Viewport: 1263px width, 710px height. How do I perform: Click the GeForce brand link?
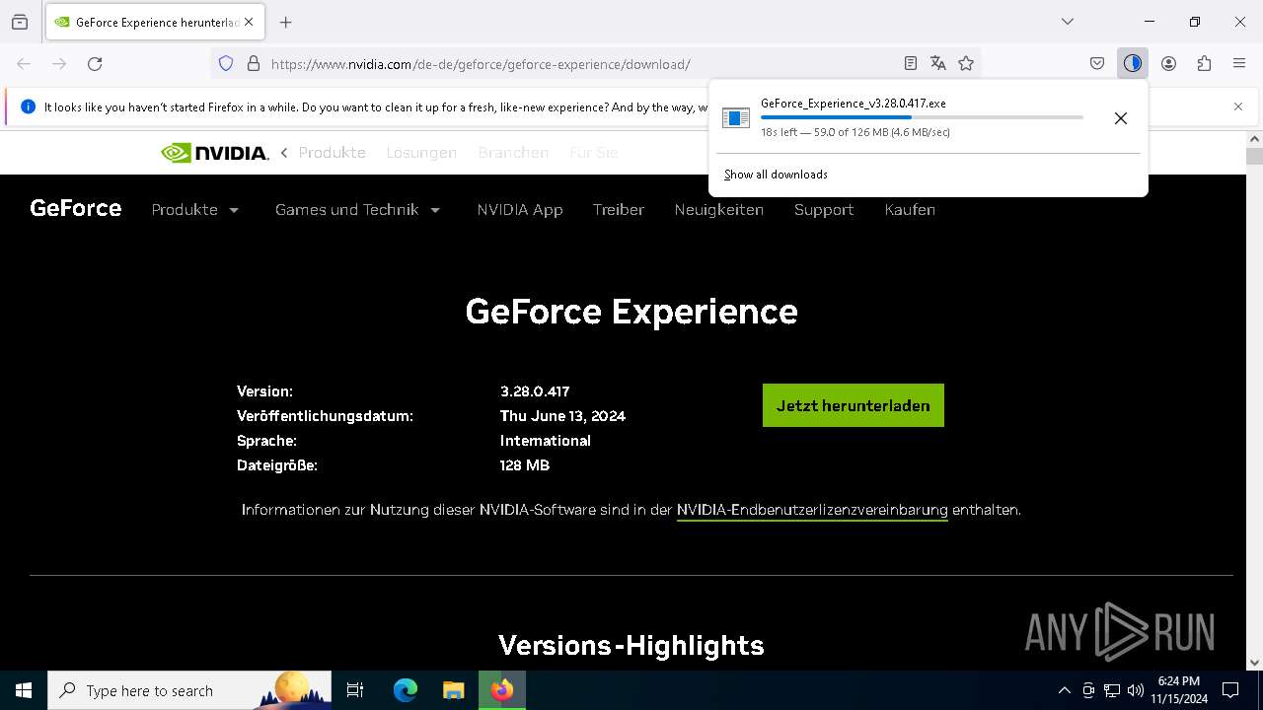point(76,208)
